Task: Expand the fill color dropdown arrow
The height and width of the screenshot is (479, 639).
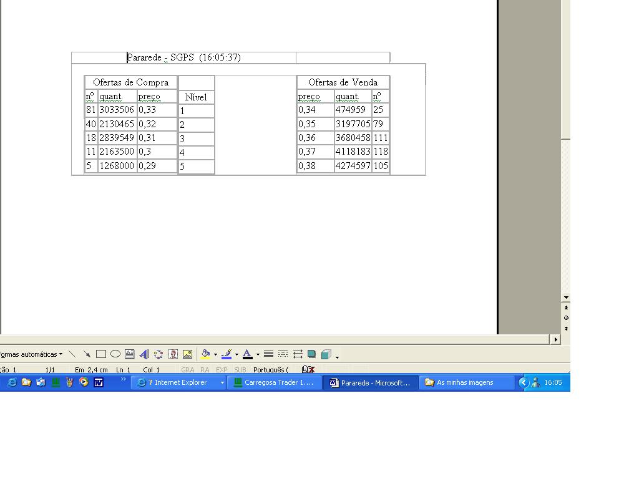Action: [x=215, y=354]
